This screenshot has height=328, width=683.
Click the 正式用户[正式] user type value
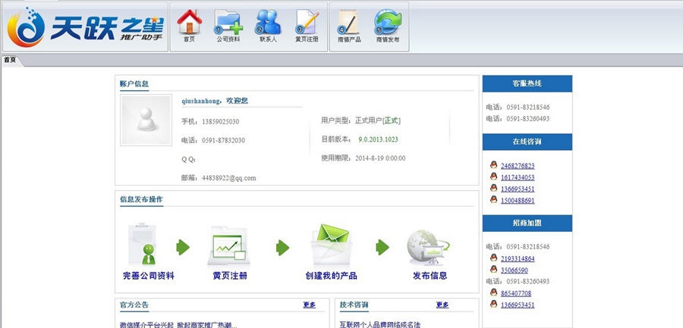(378, 121)
